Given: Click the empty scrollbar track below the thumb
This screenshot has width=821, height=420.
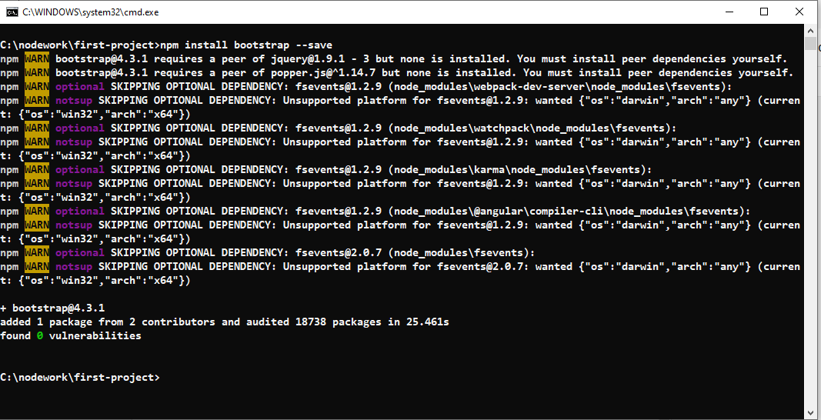Looking at the screenshot, I should pos(810,225).
